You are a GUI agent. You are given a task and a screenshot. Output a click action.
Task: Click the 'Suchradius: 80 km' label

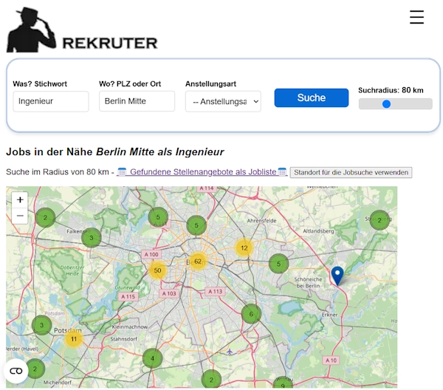tap(391, 90)
